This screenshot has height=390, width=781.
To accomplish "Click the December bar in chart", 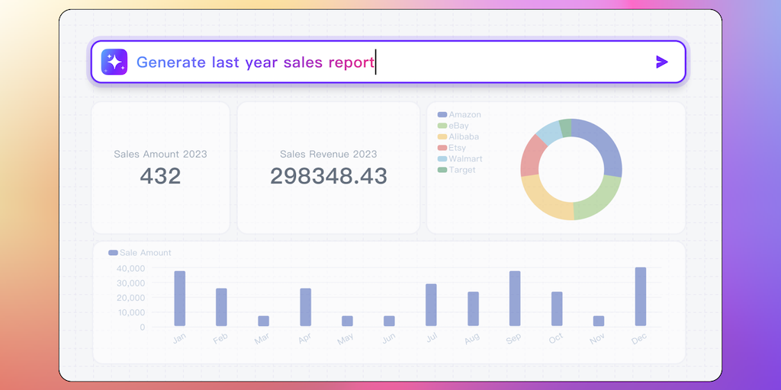I will [x=641, y=297].
